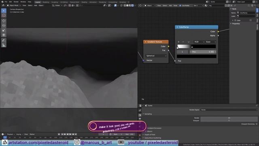Adjust the Pos value slider
259x146 pixels.
click(x=203, y=52)
